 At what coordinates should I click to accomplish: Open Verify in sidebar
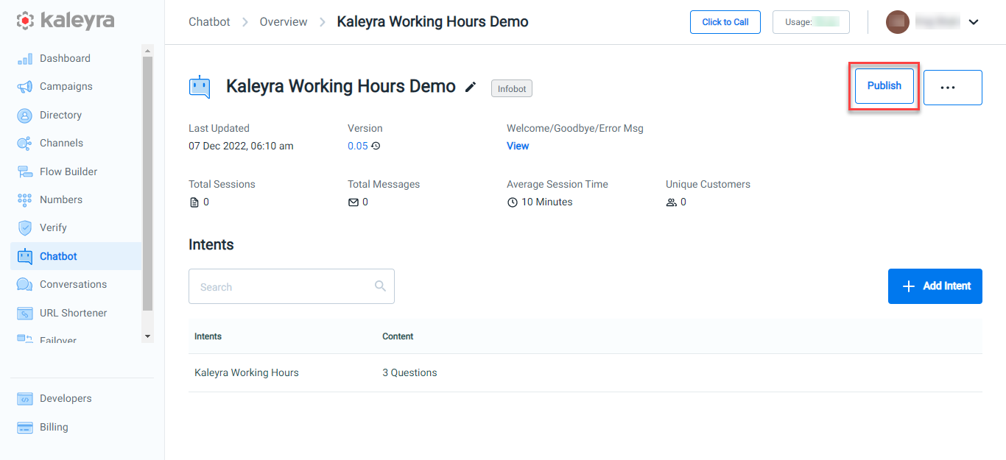(x=53, y=227)
